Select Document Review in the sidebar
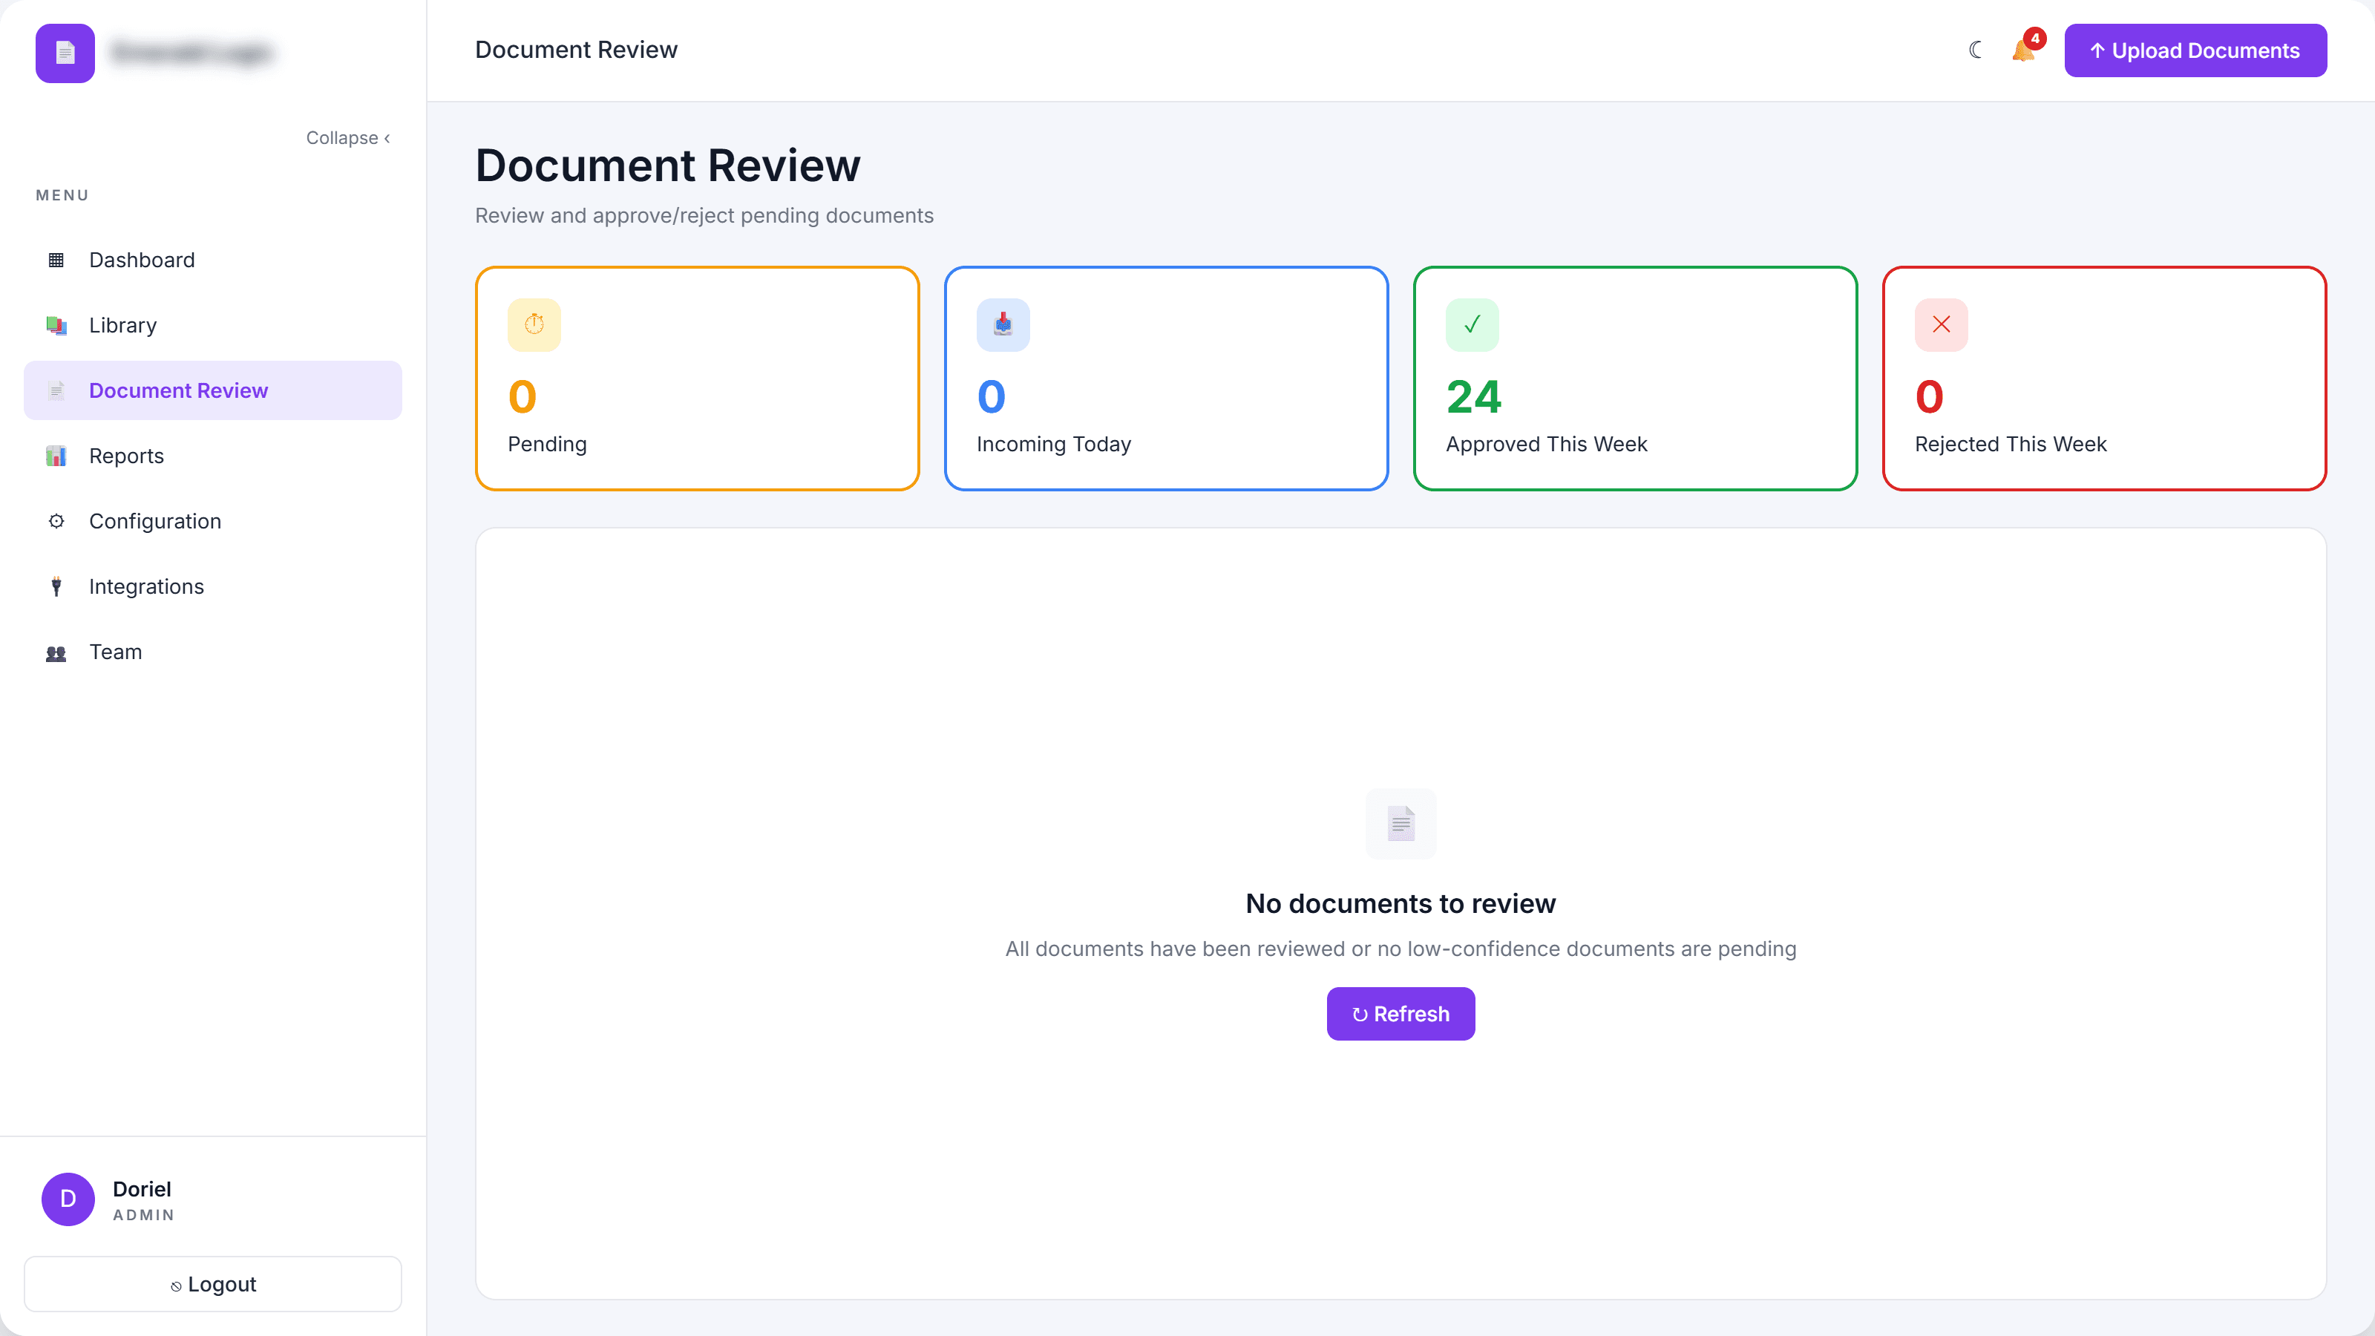 (213, 391)
